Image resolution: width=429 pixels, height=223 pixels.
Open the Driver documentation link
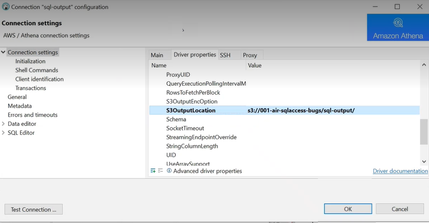coord(400,171)
